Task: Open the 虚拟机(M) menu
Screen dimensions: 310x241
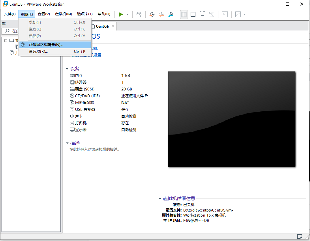Action: pyautogui.click(x=63, y=14)
